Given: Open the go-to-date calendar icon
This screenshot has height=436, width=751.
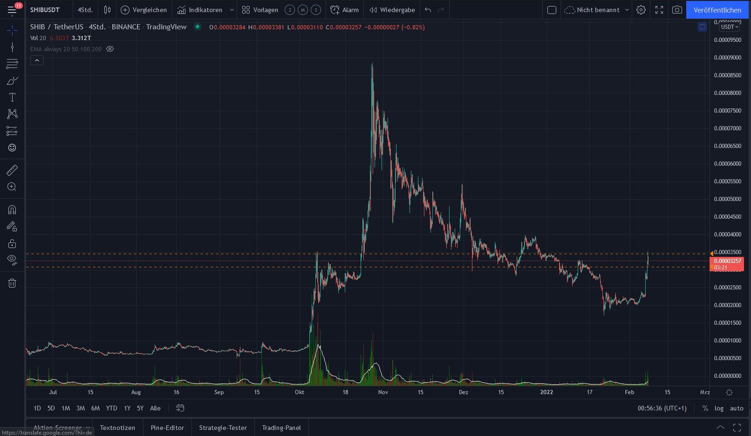Looking at the screenshot, I should [x=180, y=408].
